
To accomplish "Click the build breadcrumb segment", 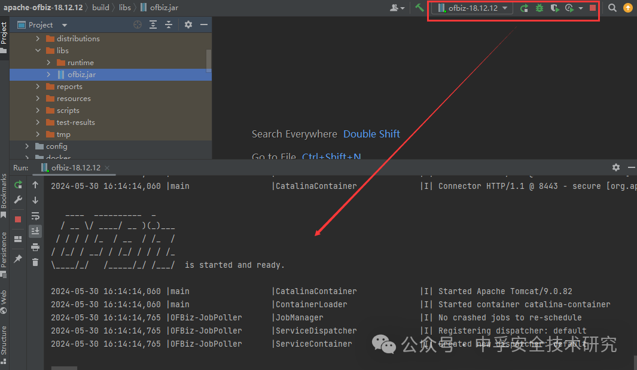I will coord(100,8).
